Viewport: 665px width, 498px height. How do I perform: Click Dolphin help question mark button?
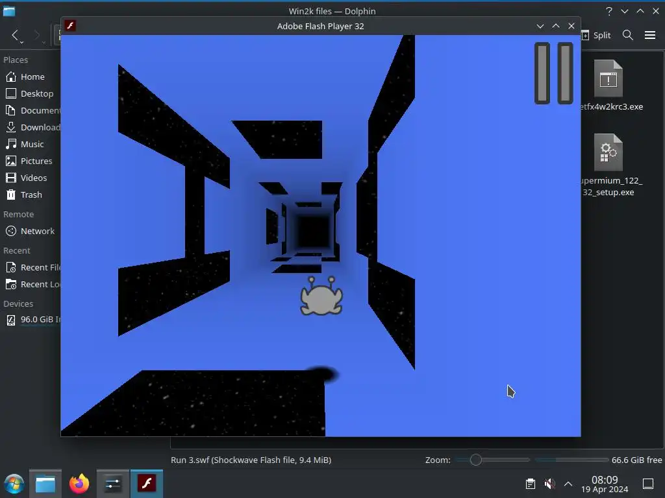point(609,11)
